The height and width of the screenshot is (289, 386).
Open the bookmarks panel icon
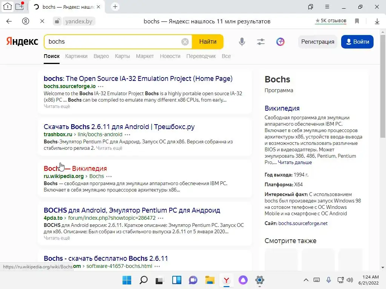pyautogui.click(x=311, y=7)
